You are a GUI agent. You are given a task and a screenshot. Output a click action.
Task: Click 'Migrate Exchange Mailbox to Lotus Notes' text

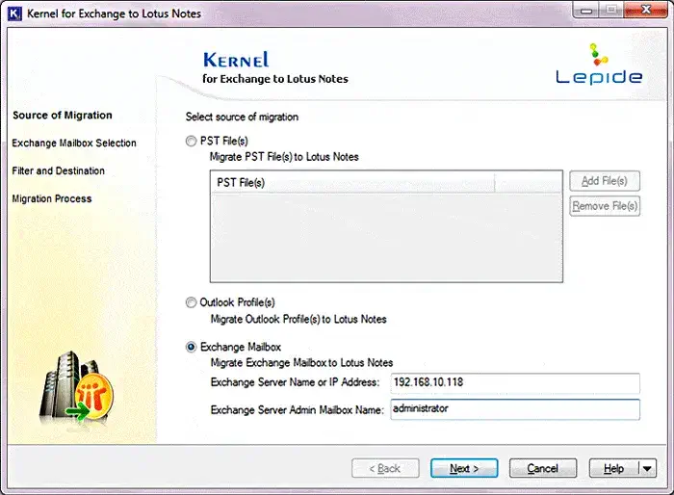tap(301, 362)
